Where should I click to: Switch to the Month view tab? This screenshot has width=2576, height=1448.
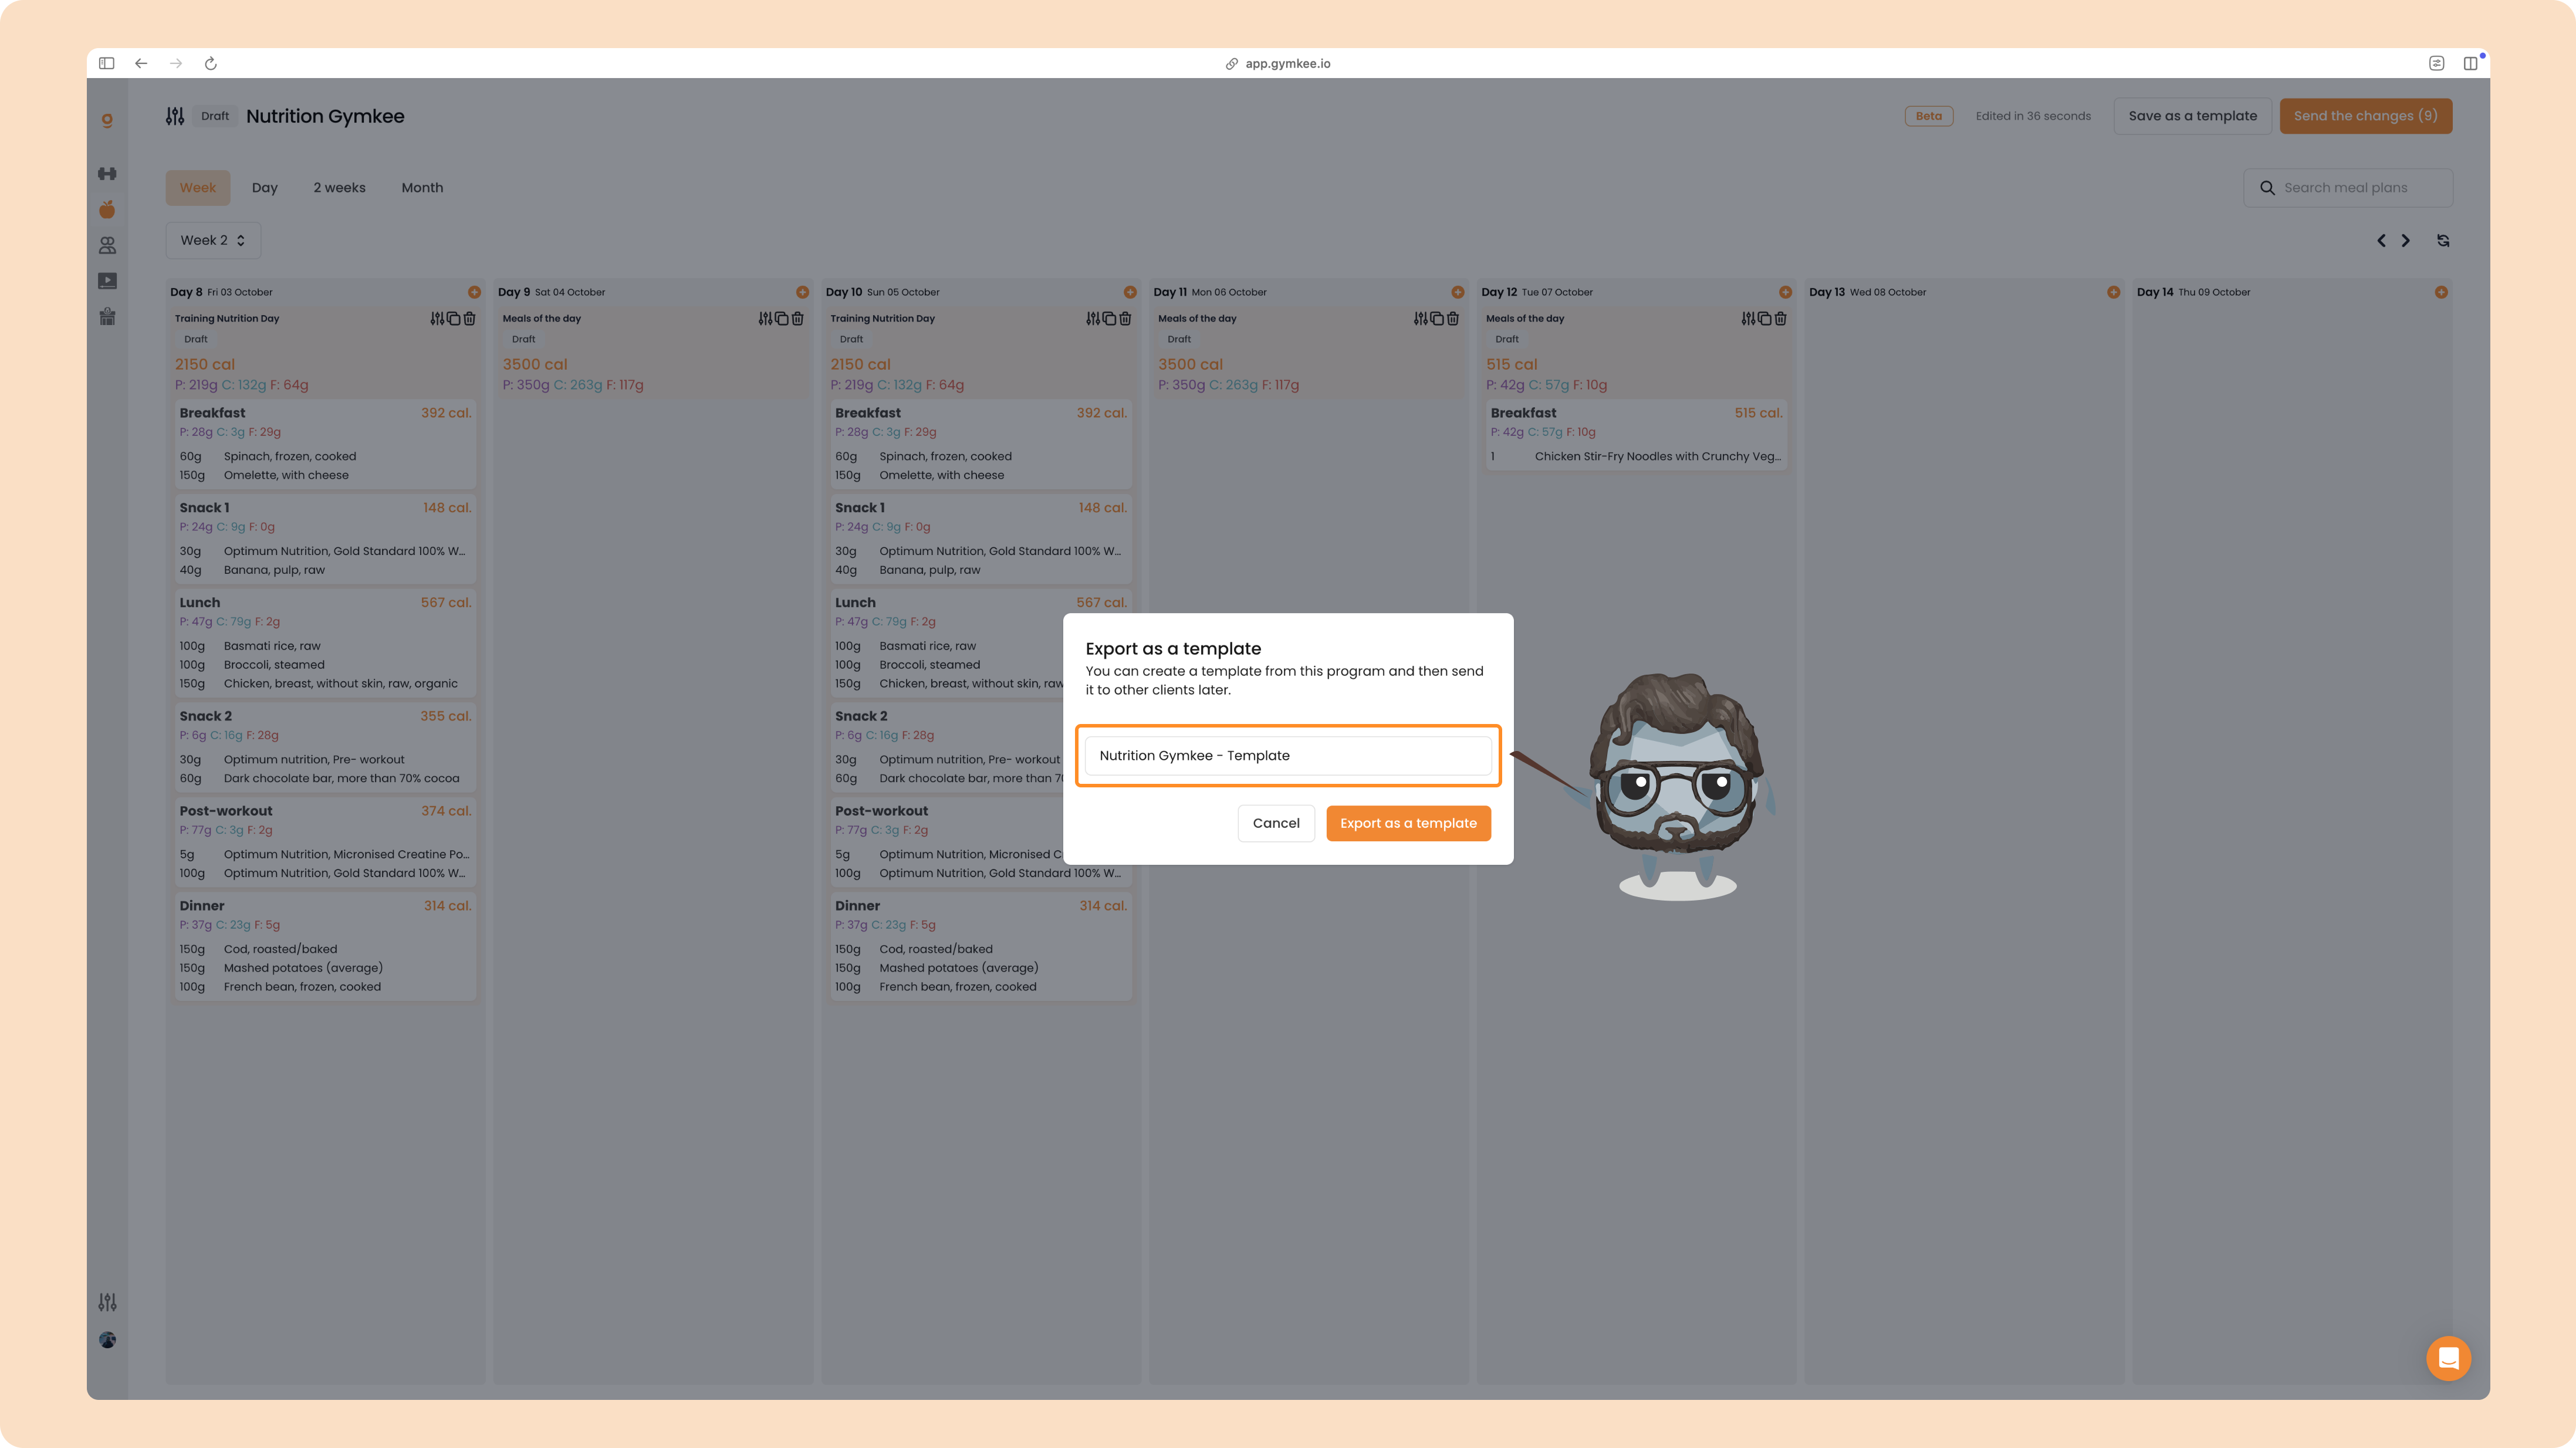point(422,188)
